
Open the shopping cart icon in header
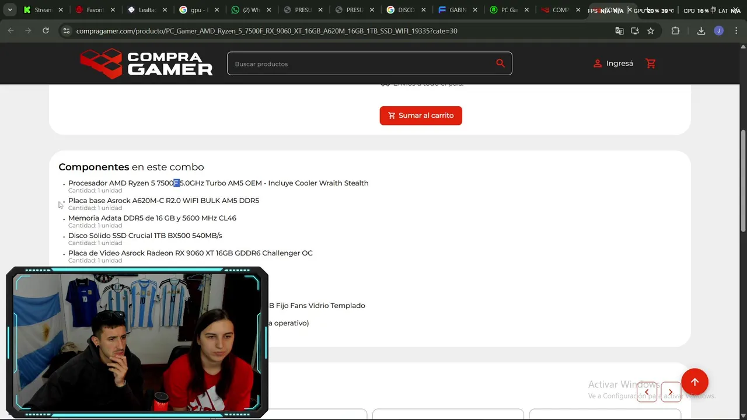651,63
